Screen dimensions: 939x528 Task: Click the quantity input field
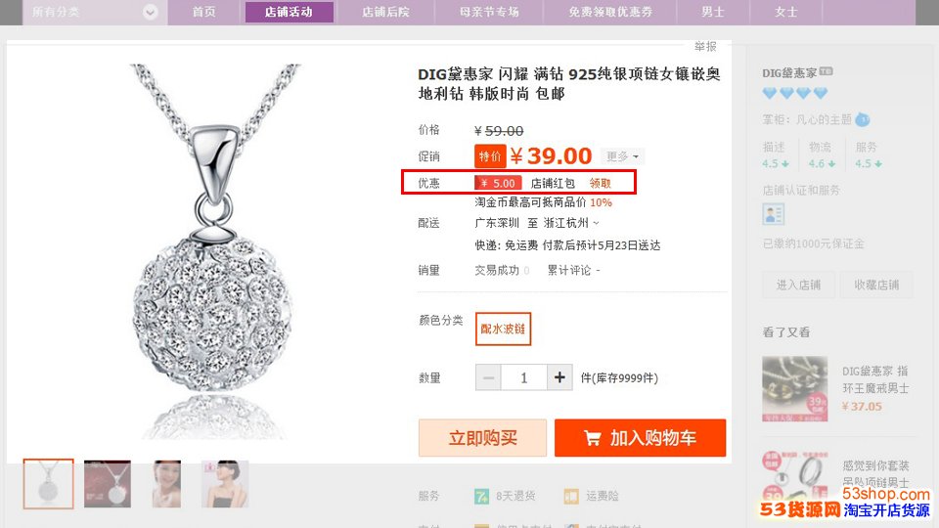524,377
